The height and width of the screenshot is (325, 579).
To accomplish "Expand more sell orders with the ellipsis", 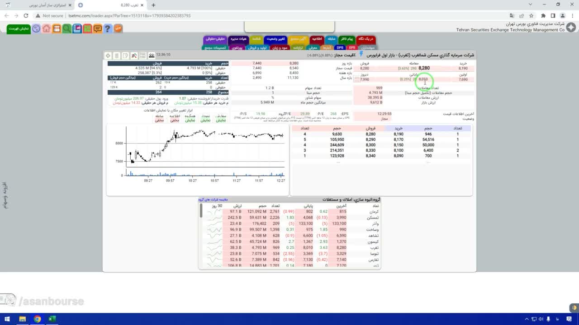I will (338, 161).
